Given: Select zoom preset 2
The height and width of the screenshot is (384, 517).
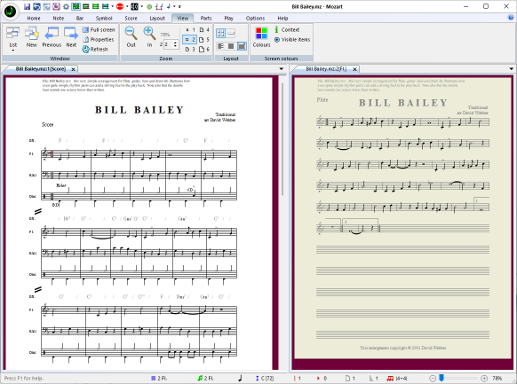Looking at the screenshot, I should (190, 40).
